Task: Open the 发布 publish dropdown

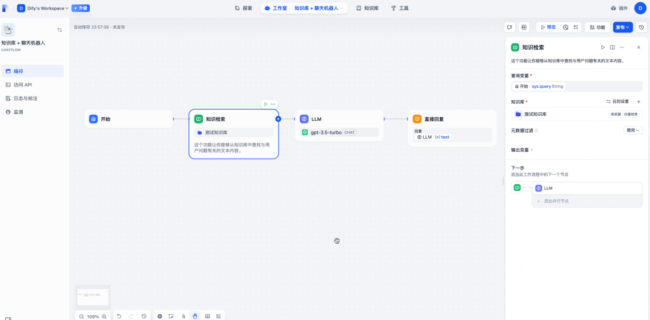Action: click(623, 27)
